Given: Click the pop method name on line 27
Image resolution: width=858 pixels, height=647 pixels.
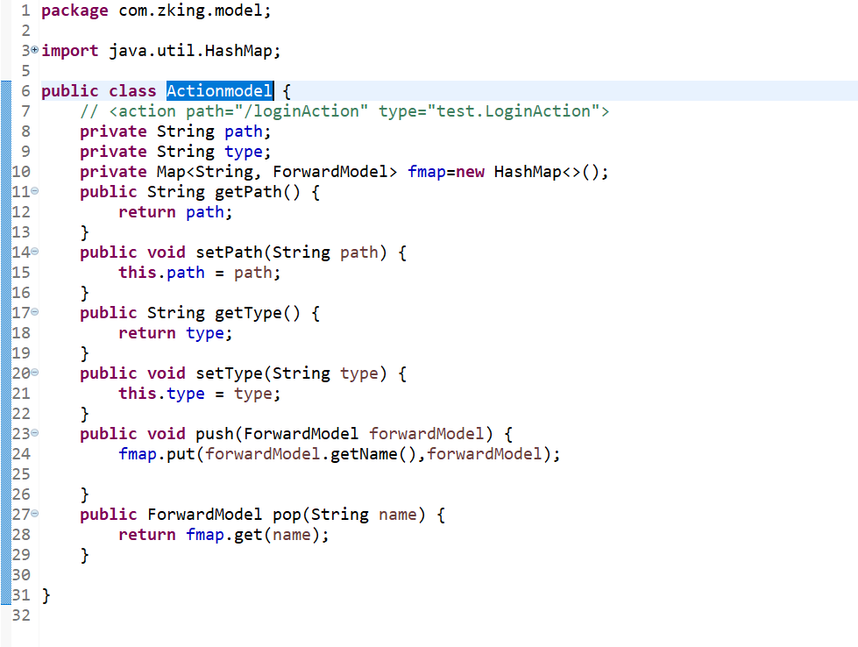Looking at the screenshot, I should point(287,515).
